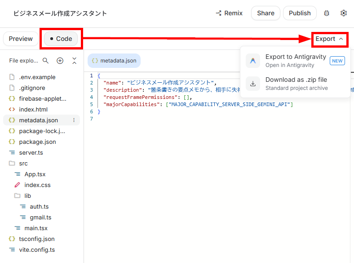This screenshot has height=263, width=354.
Task: Click the "requestFramePermissions" key in editor
Action: tap(141, 97)
